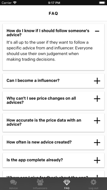Select the FAQ diamond icon
The width and height of the screenshot is (107, 190).
(x=67, y=182)
